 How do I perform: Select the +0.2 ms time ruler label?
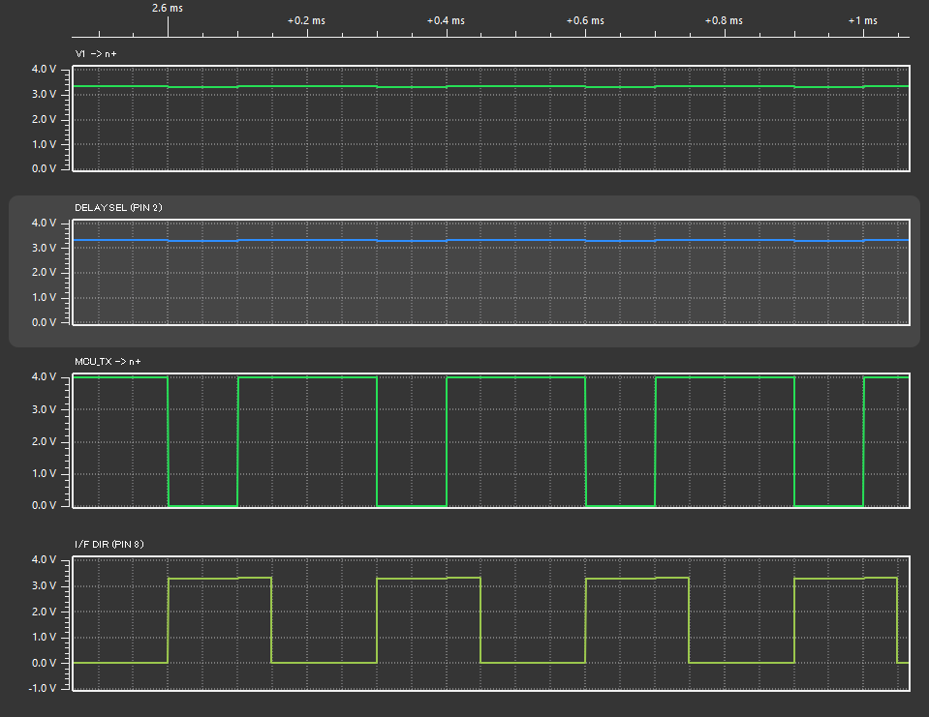306,20
